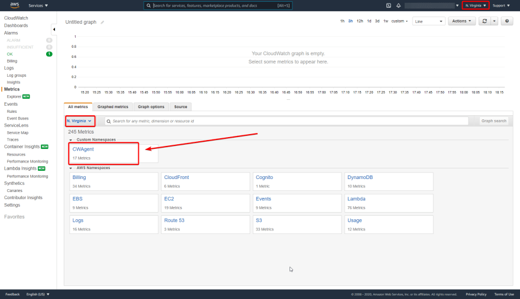520x299 pixels.
Task: Open Log groups in the sidebar
Action: coord(17,76)
